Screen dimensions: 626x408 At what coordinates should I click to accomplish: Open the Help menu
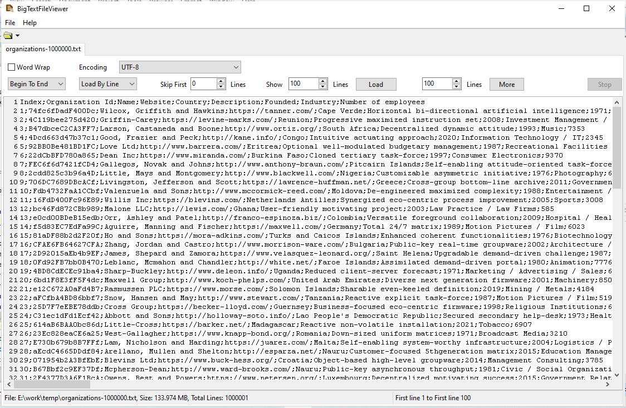30,23
